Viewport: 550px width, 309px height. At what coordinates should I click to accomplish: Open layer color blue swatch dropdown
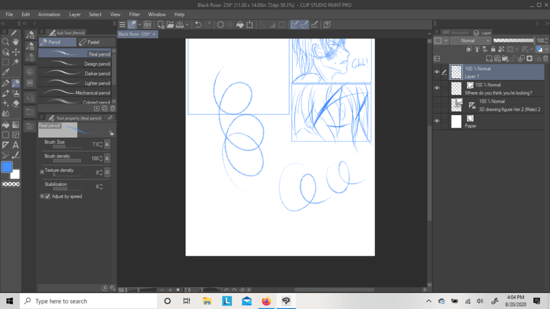(x=541, y=49)
